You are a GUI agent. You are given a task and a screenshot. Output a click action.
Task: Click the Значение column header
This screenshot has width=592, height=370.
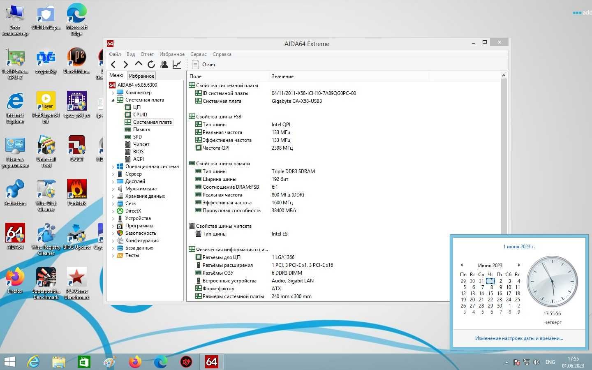(349, 76)
